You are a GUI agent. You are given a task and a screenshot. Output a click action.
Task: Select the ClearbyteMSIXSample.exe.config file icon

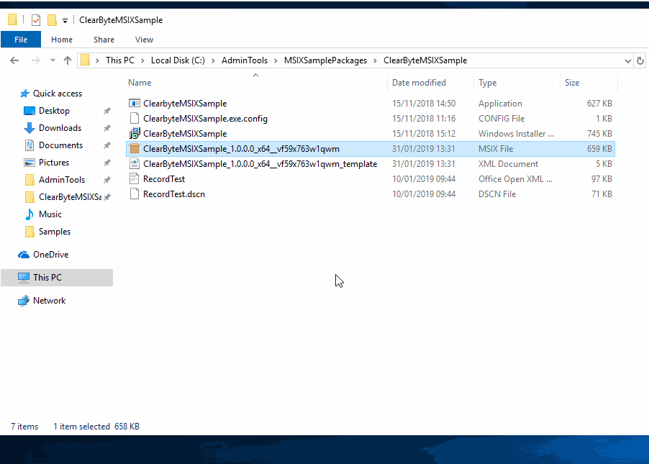point(134,119)
